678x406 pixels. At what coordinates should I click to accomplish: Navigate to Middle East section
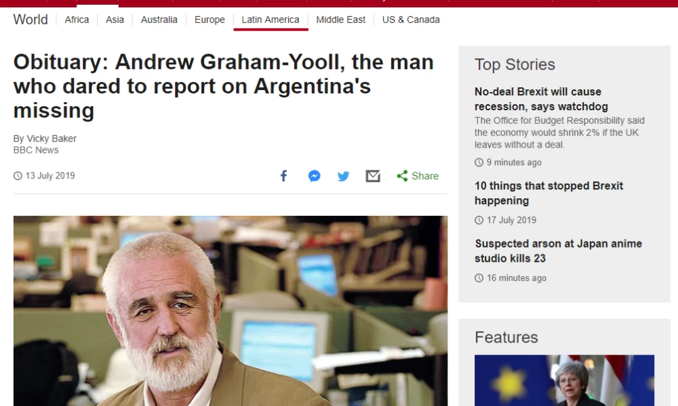point(341,20)
